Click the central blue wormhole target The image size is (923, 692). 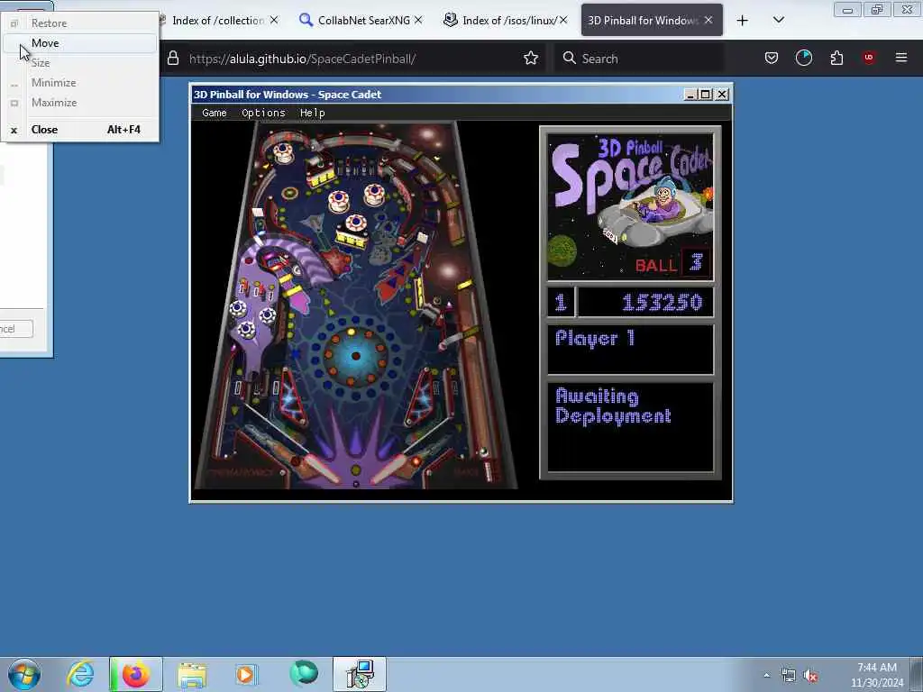[x=355, y=356]
